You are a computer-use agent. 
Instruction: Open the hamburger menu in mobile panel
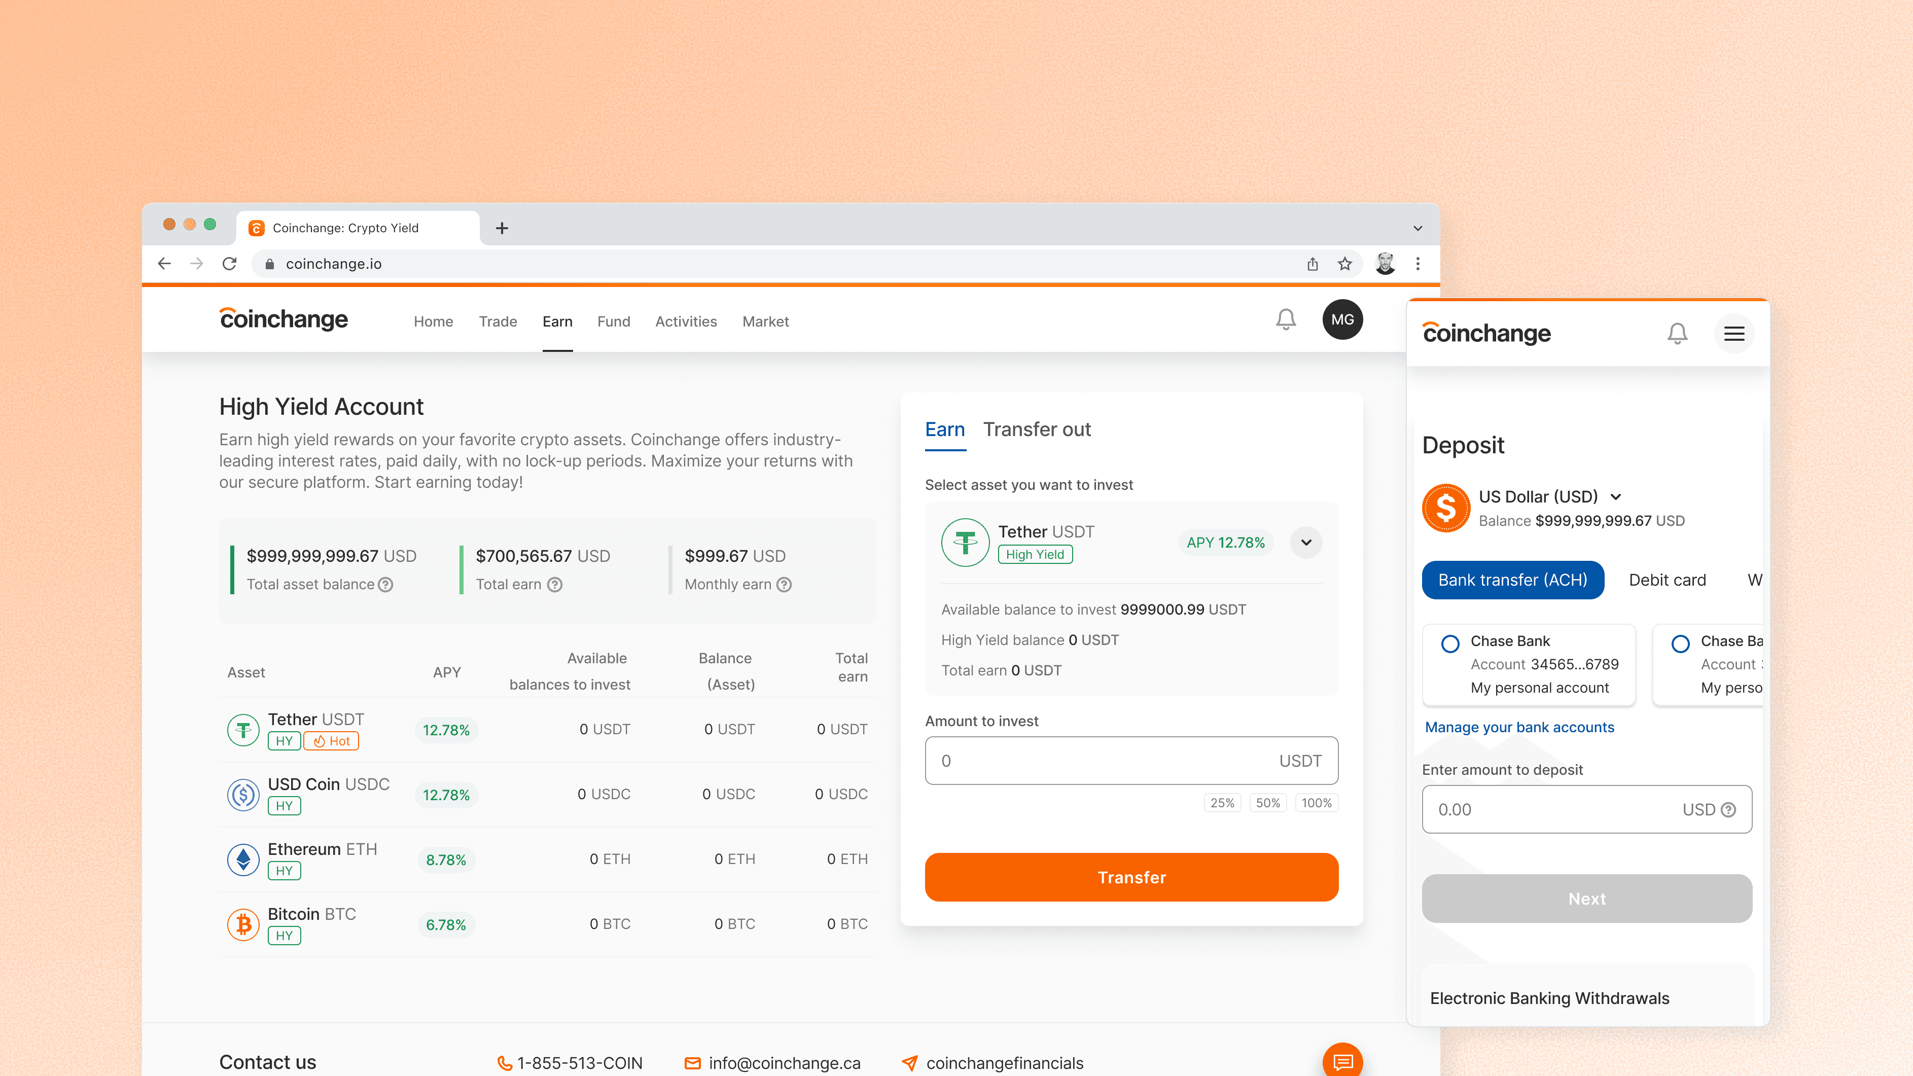(x=1733, y=334)
